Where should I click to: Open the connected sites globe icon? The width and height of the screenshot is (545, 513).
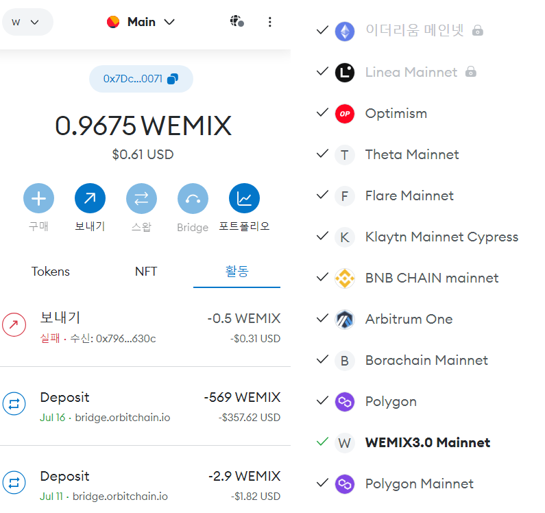click(237, 21)
